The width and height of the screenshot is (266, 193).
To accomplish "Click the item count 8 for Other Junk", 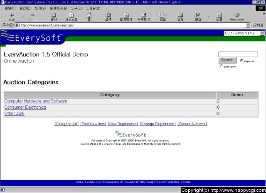I will tap(218, 114).
